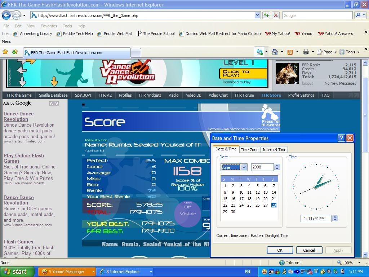
Task: Increase the year with the spinner arrow
Action: point(277,166)
